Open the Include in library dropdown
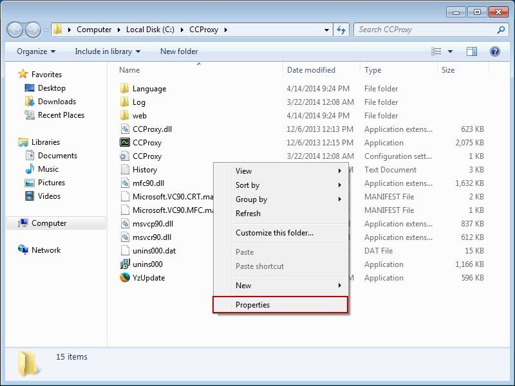Screen dimensions: 515x386 (108, 51)
